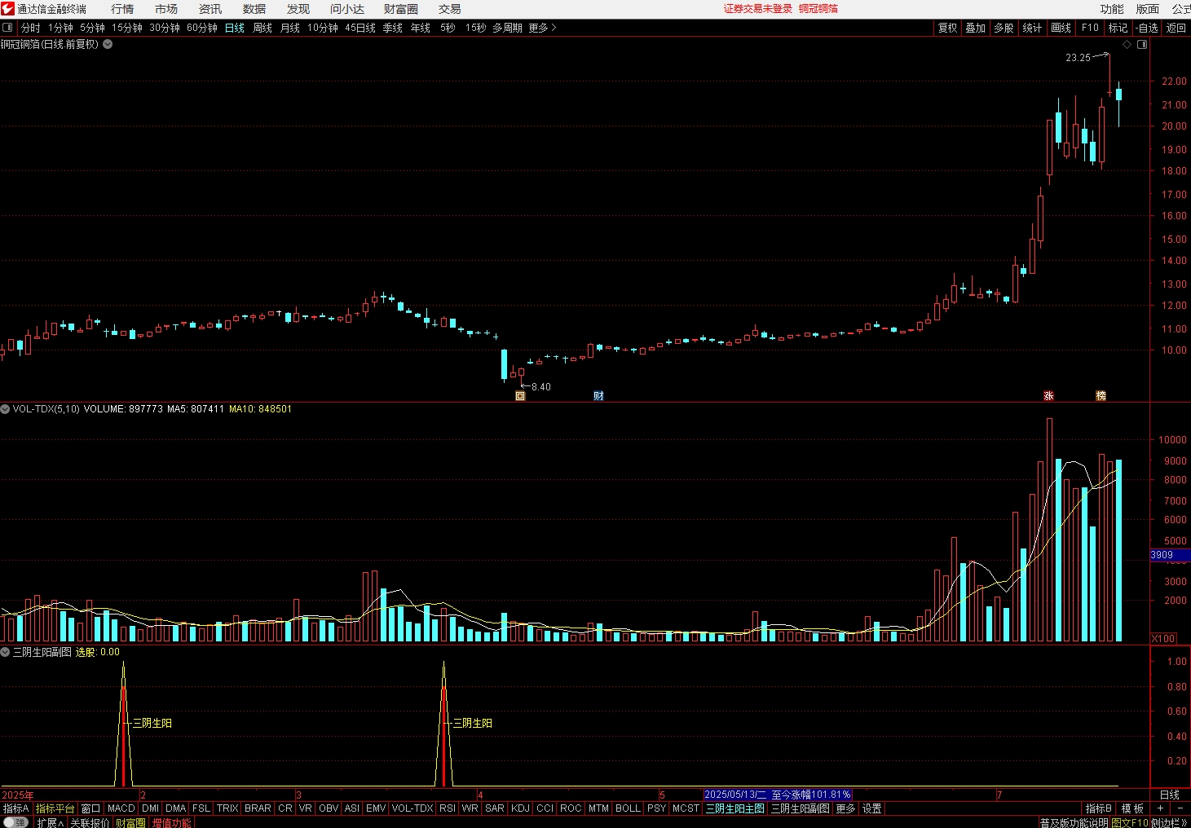
Task: Click the X100 volume unit tag
Action: tap(1163, 638)
